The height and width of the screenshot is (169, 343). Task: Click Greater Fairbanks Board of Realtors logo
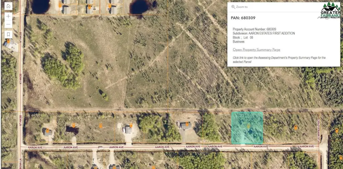click(x=331, y=10)
